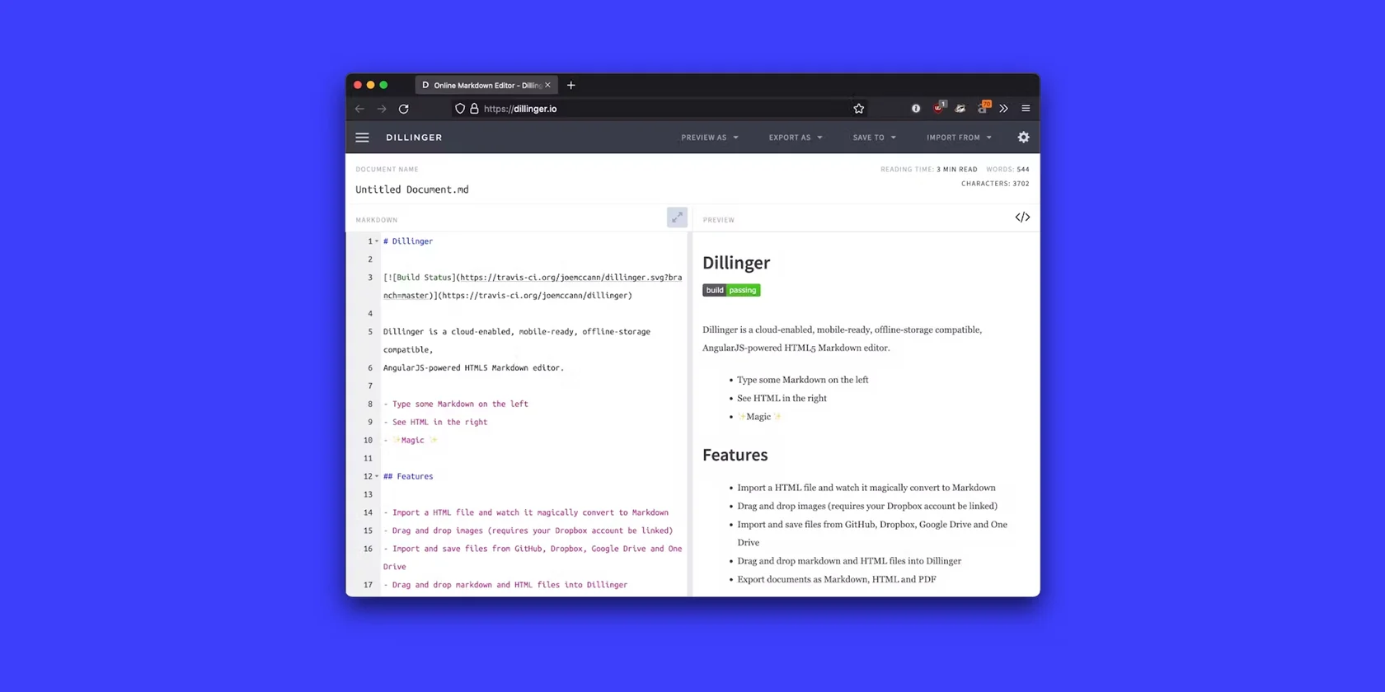Click the site security padlock icon
Viewport: 1385px width, 692px height.
point(474,109)
